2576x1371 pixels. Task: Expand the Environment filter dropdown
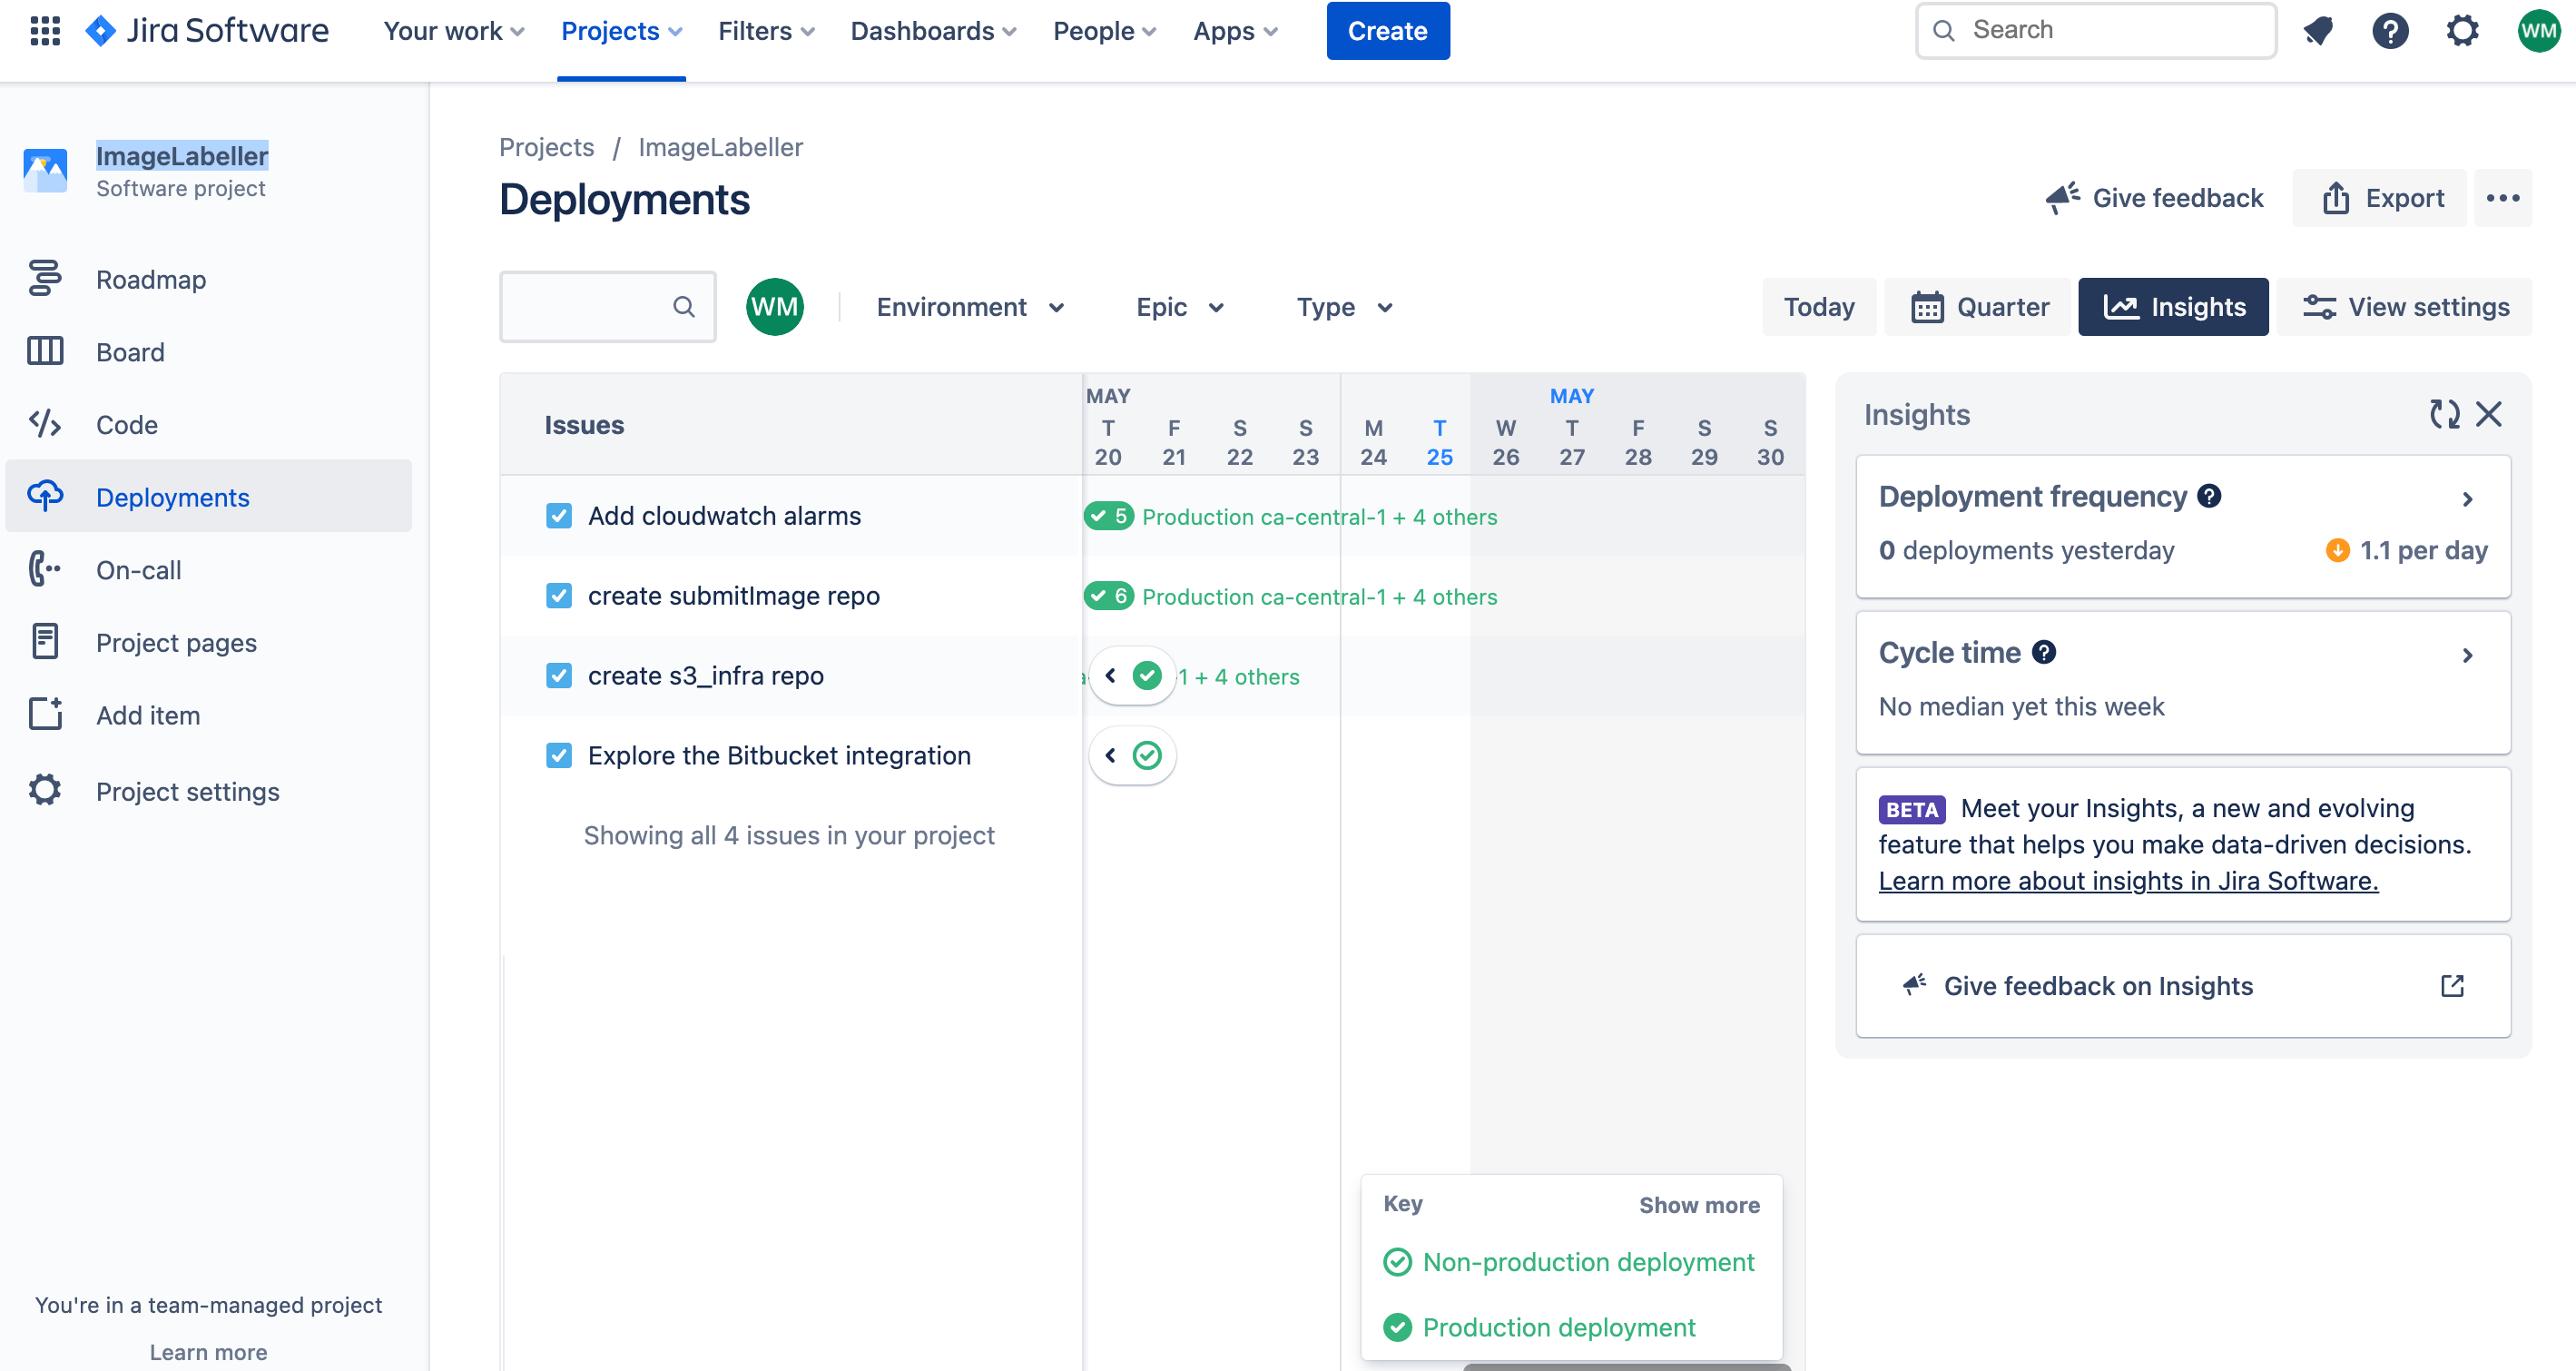pyautogui.click(x=968, y=307)
